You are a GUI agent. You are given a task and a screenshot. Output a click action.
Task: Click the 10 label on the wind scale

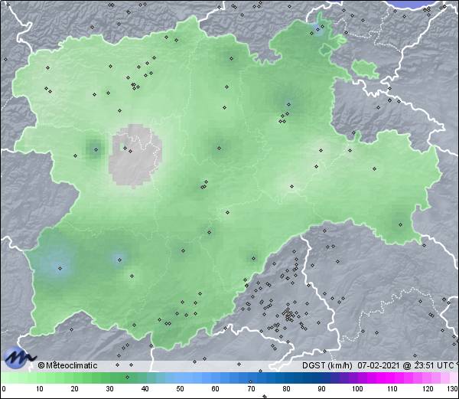(40, 389)
